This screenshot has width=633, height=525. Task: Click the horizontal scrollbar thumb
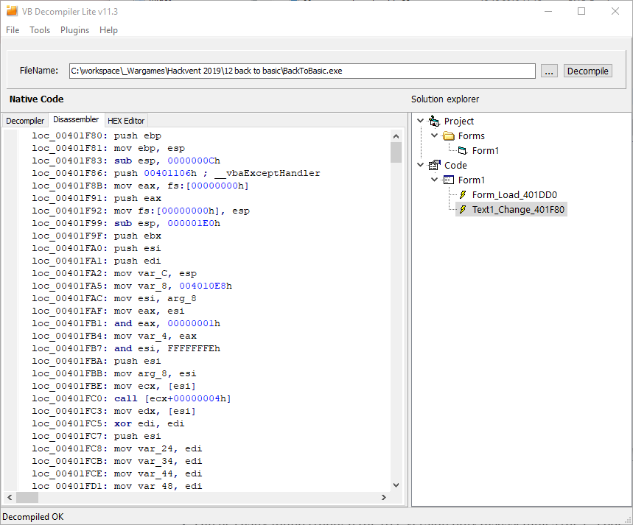(x=27, y=497)
